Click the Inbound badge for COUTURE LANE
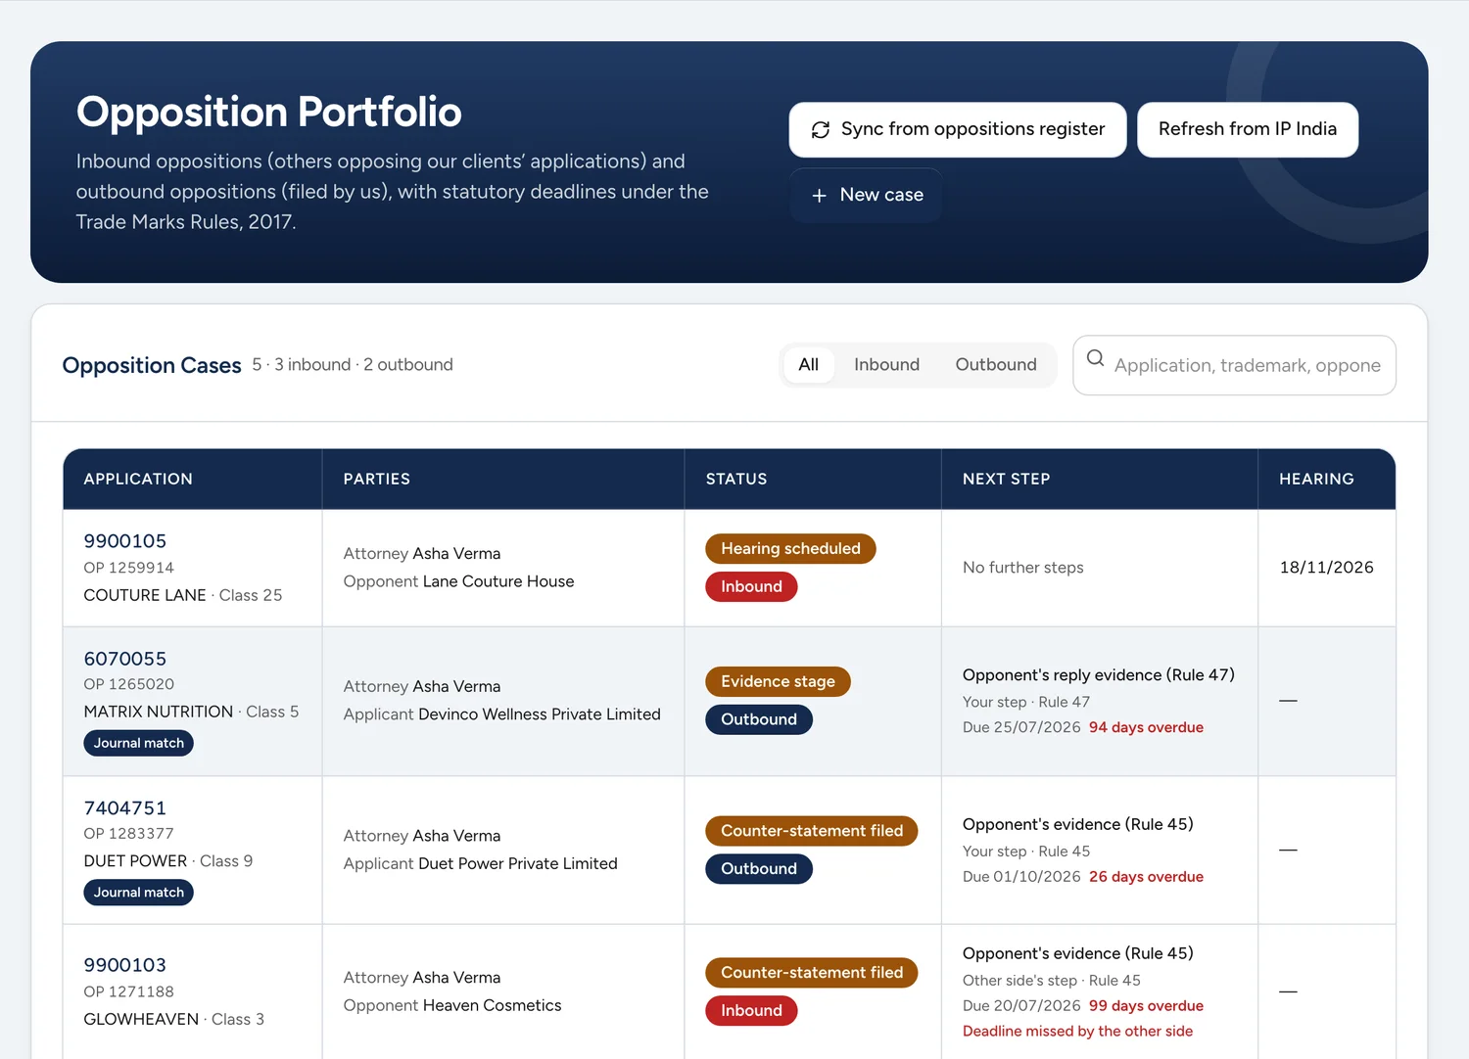The height and width of the screenshot is (1059, 1469). tap(751, 586)
